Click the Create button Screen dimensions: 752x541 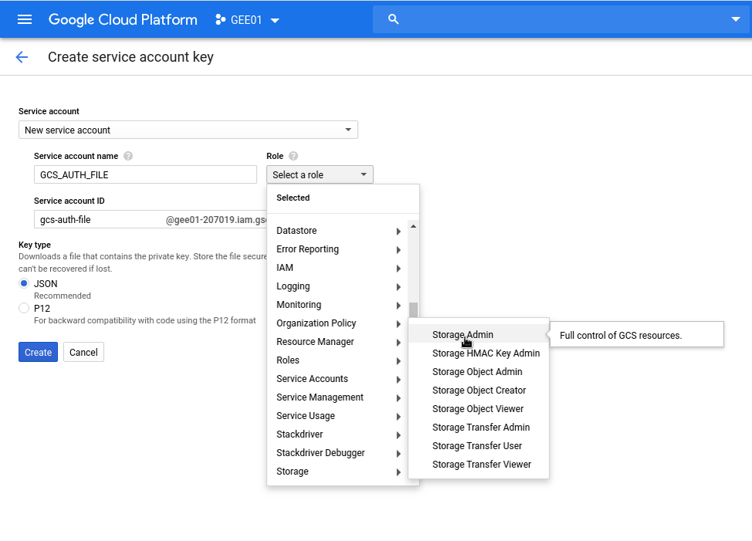[x=38, y=352]
